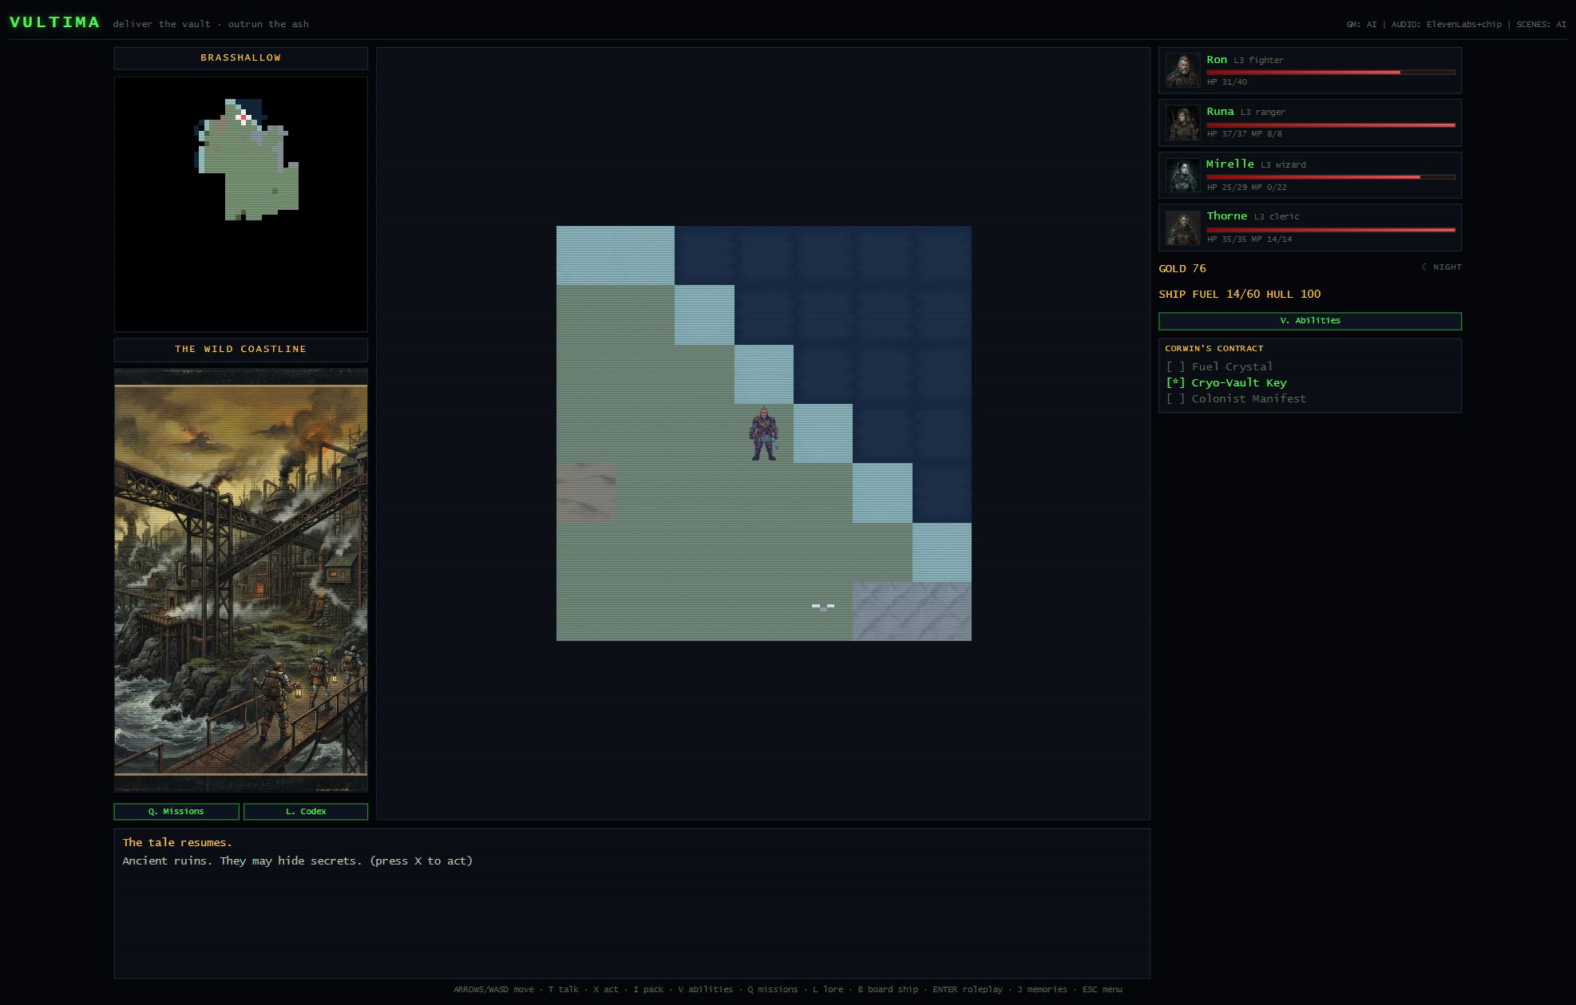Click the red position marker on minimap
Screen dimensions: 1576x1005
[244, 117]
